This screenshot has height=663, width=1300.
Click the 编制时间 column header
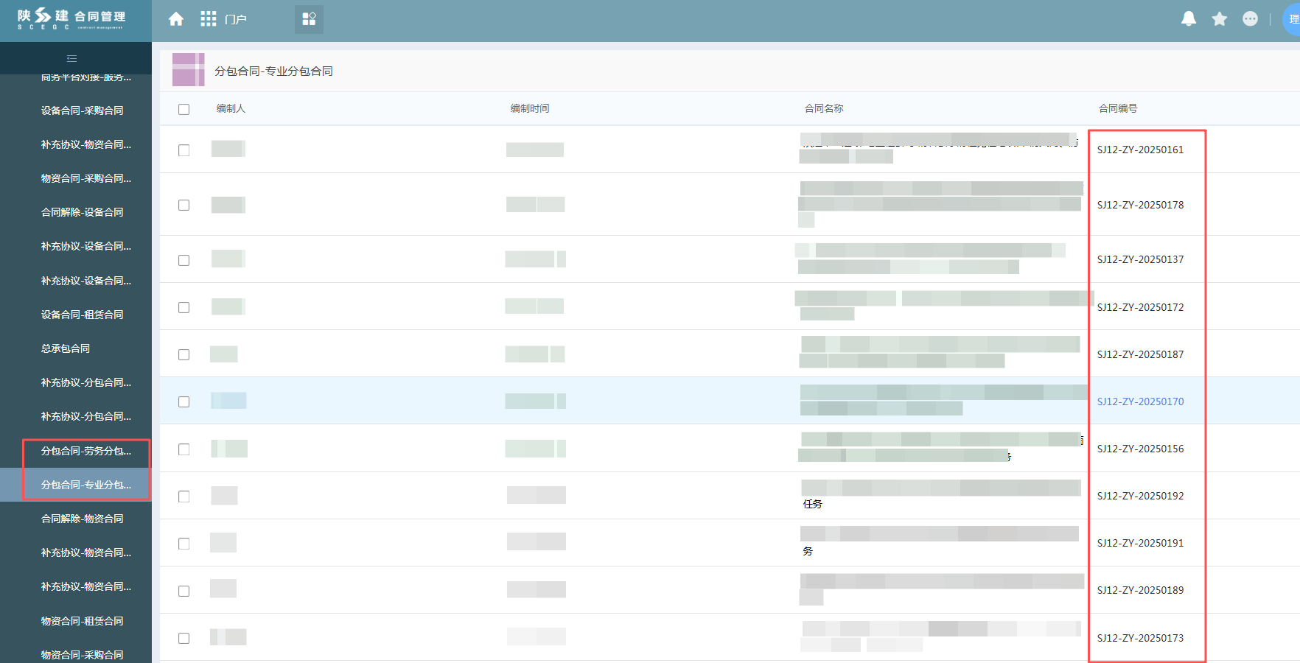pyautogui.click(x=529, y=108)
